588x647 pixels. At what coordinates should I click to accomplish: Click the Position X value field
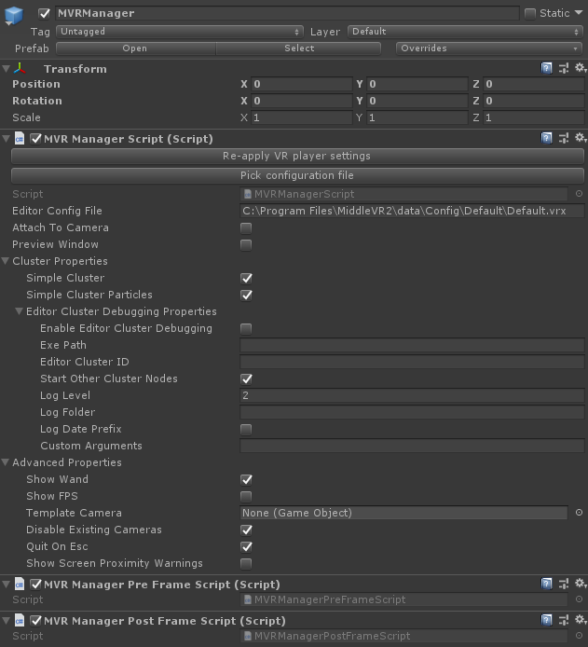click(x=301, y=84)
